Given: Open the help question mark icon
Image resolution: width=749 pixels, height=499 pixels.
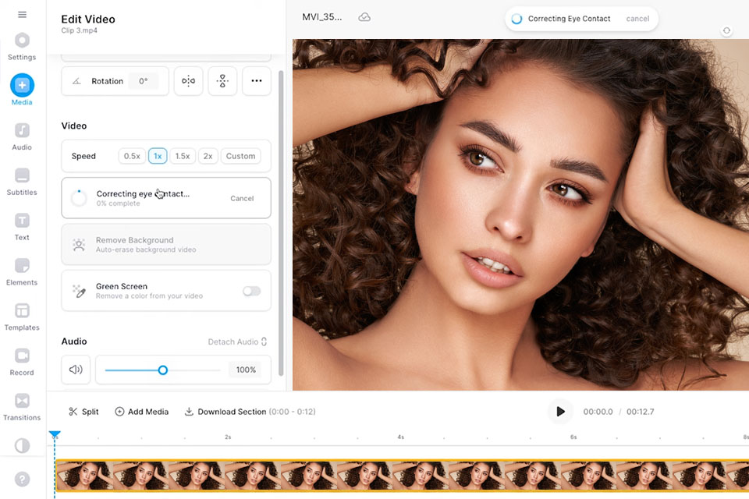Looking at the screenshot, I should [x=22, y=479].
